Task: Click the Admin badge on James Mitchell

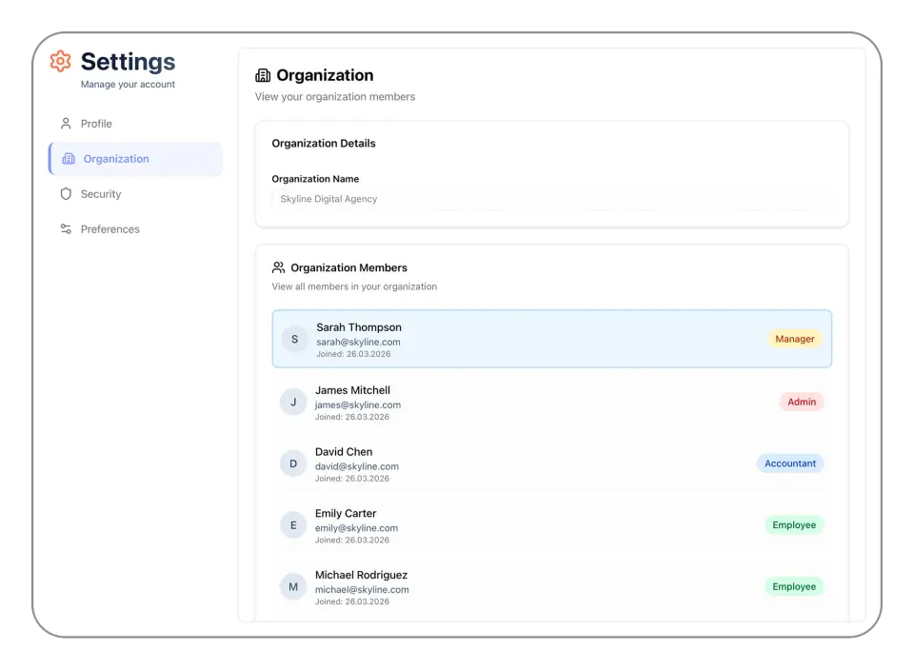Action: (x=802, y=401)
